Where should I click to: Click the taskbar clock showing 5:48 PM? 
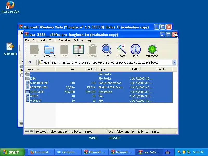(198, 152)
